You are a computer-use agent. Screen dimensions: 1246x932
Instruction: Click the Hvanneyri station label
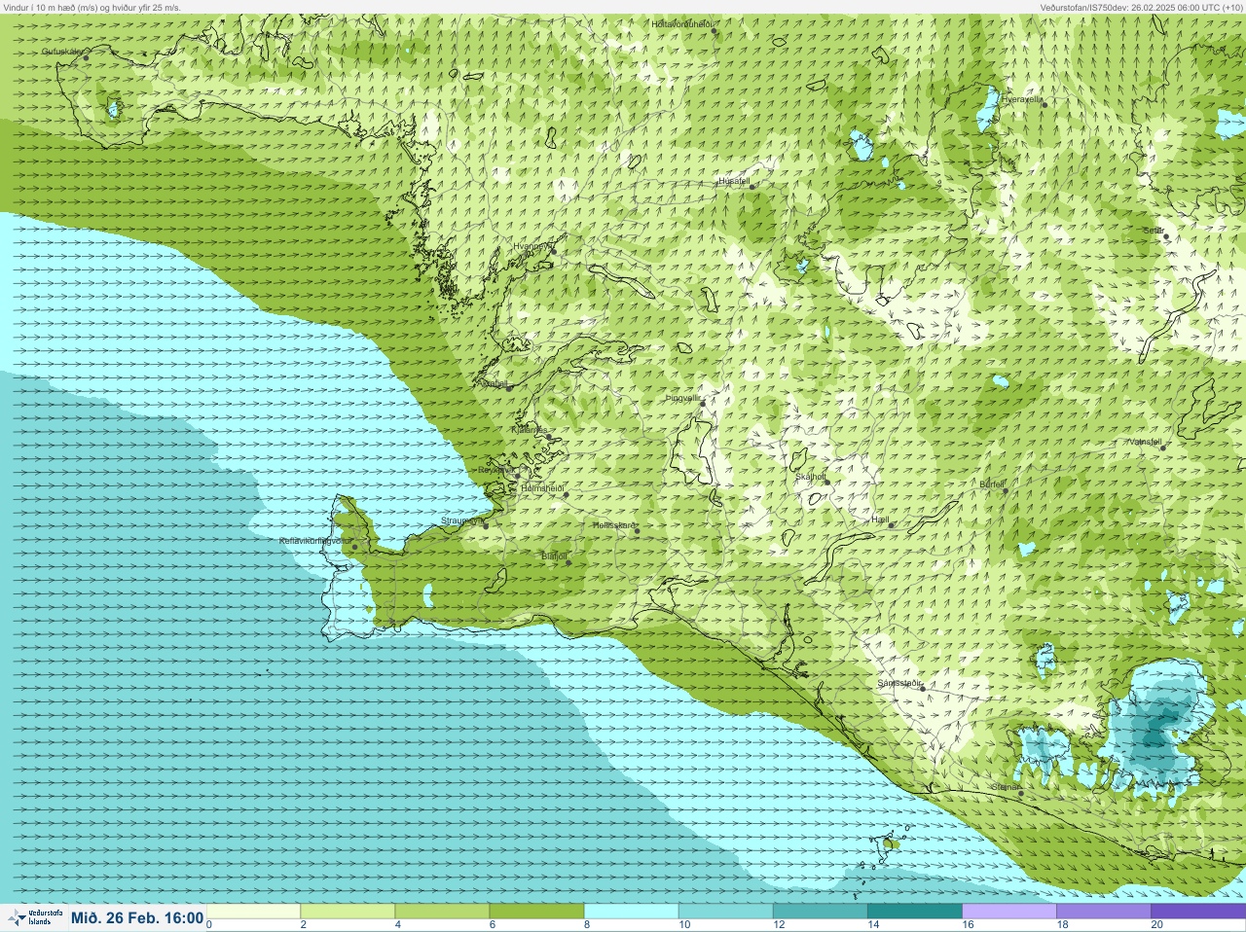(x=532, y=246)
